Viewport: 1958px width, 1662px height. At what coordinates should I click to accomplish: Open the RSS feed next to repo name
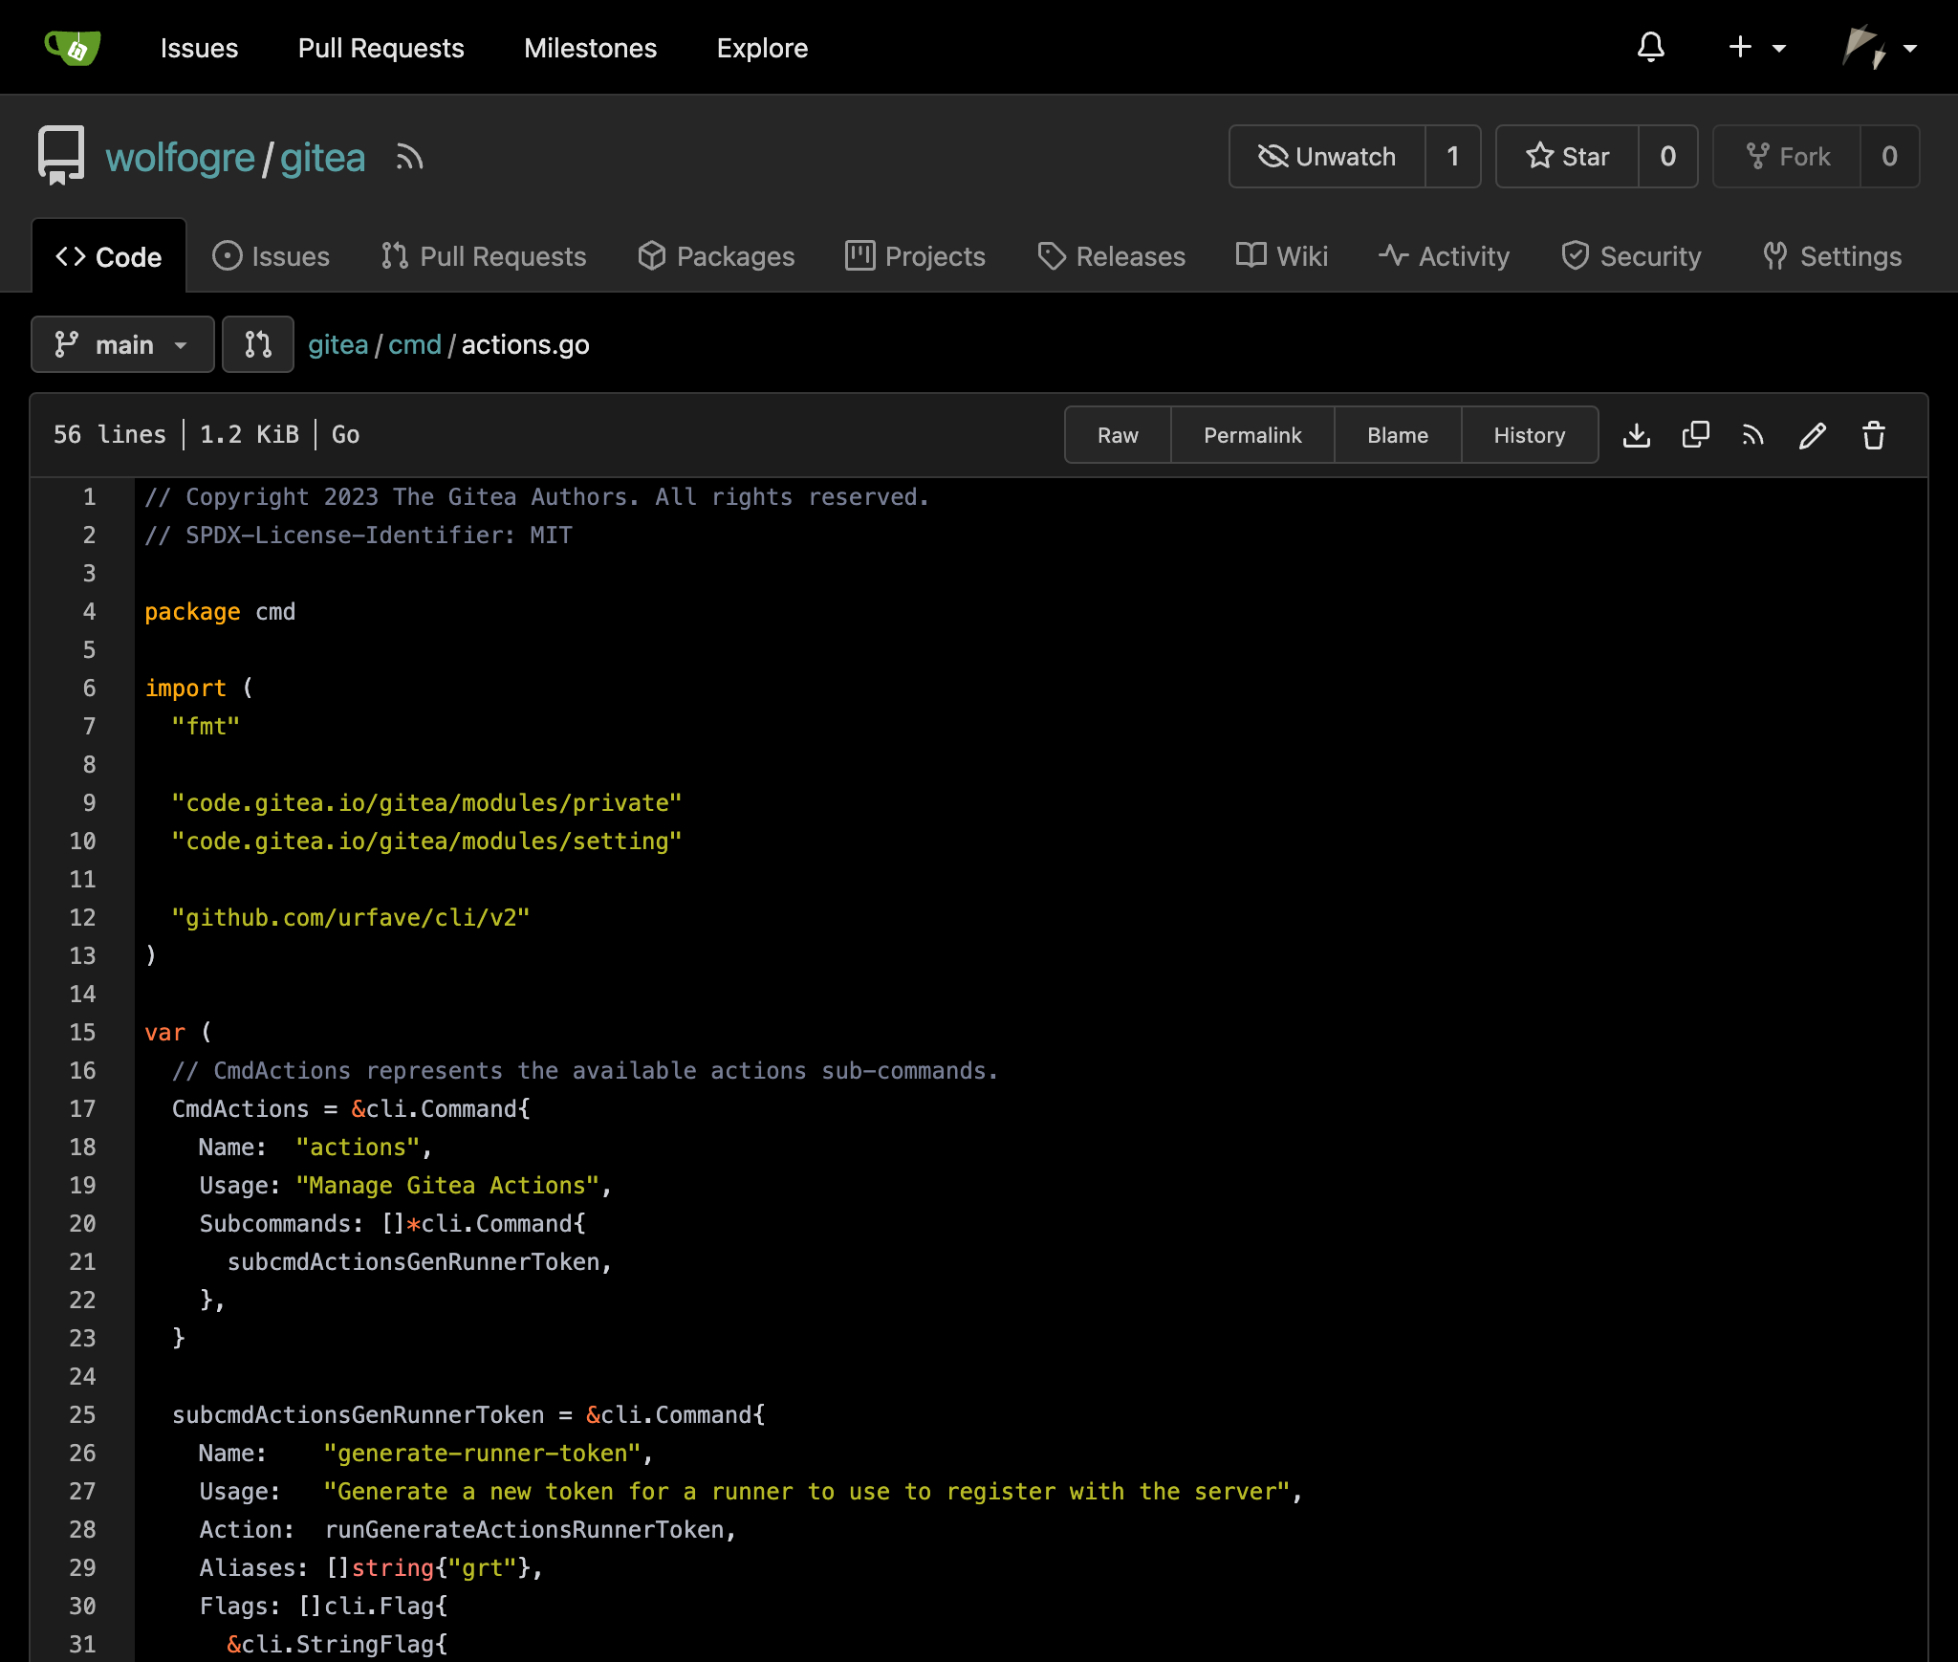click(409, 158)
